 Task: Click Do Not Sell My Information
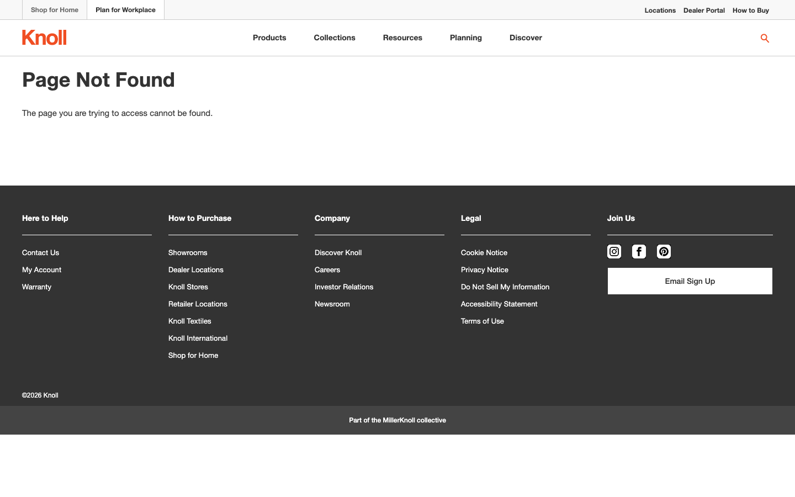coord(505,287)
